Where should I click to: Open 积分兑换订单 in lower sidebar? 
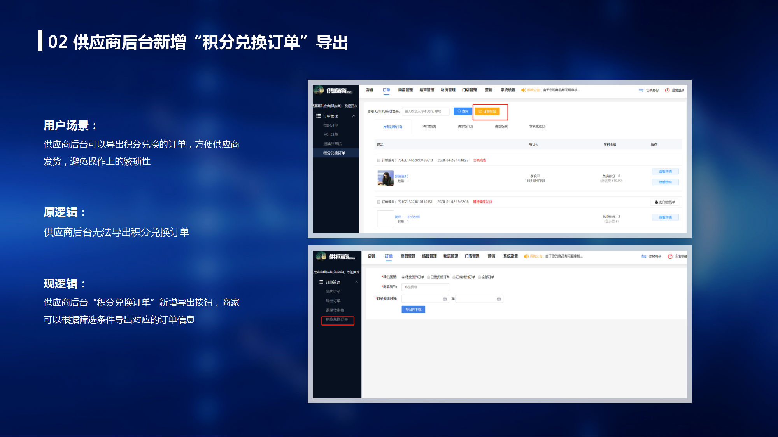tap(337, 320)
